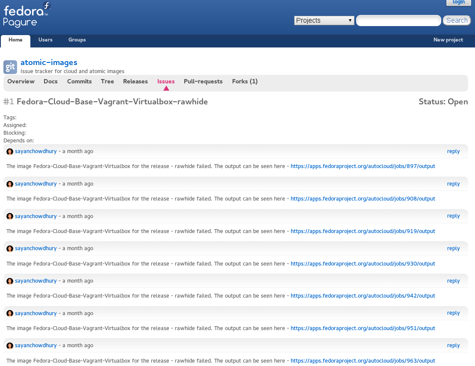475x366 pixels.
Task: Click sayanchowdhury's avatar on the jobs/951 comment
Action: click(10, 313)
